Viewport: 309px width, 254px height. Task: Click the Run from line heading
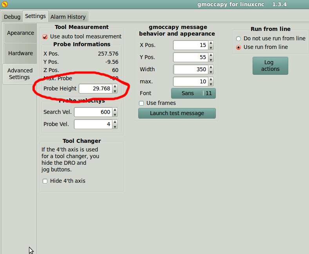point(271,29)
